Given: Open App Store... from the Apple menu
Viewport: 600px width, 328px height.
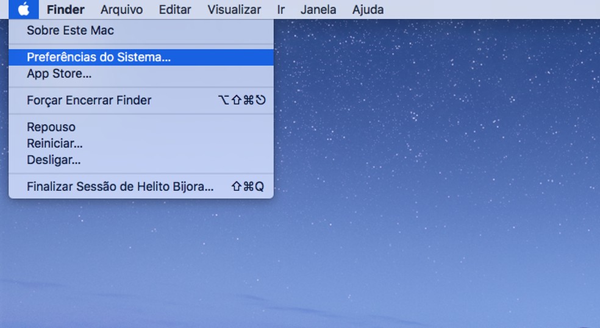Looking at the screenshot, I should pyautogui.click(x=141, y=74).
